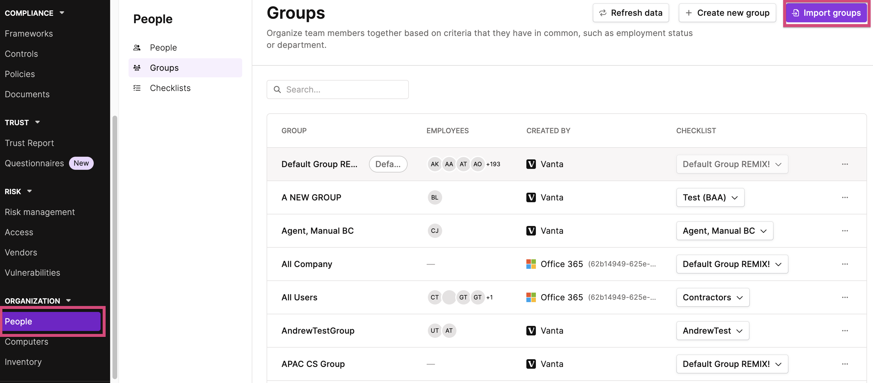This screenshot has width=873, height=383.
Task: Click the Defa... badge on Default Group
Action: [388, 164]
